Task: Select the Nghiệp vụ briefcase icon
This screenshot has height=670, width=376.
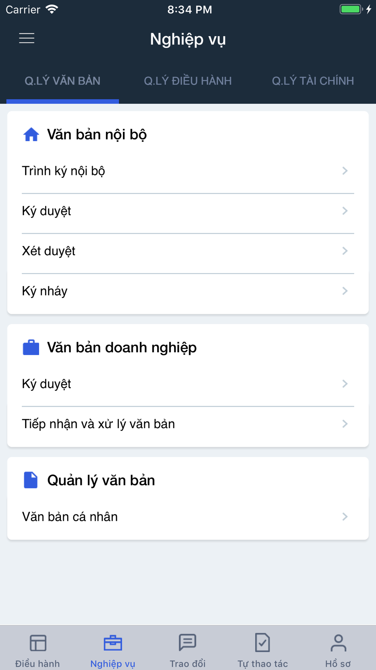Action: tap(113, 643)
